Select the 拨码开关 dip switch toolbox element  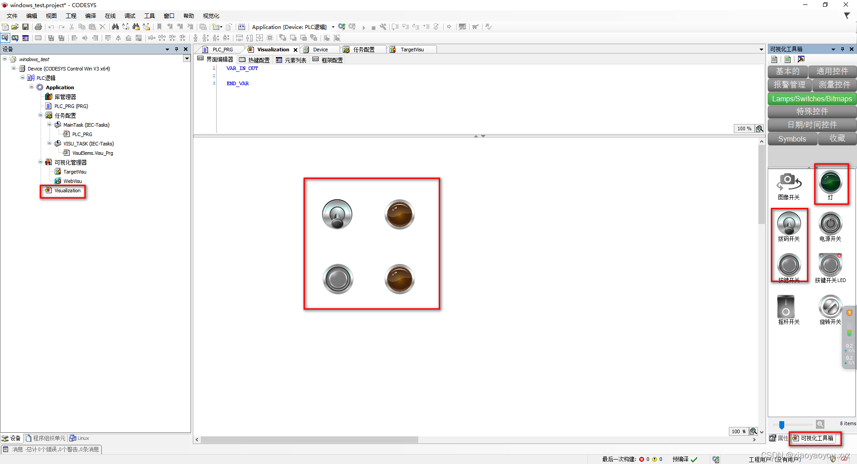tap(789, 227)
